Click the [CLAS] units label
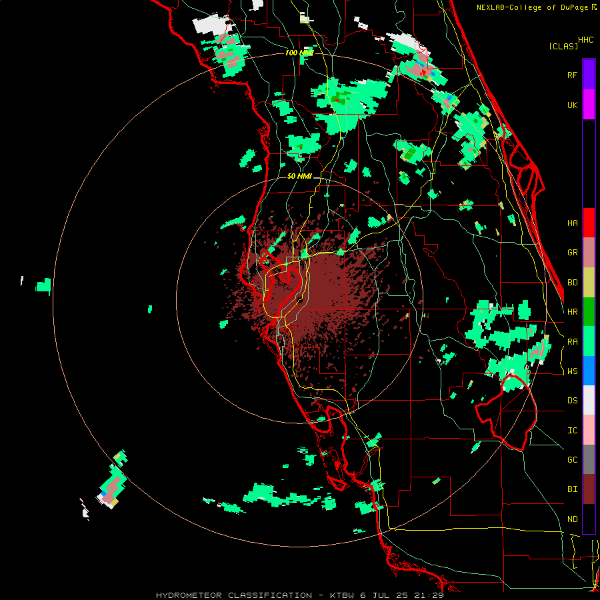The height and width of the screenshot is (600, 600). click(563, 46)
